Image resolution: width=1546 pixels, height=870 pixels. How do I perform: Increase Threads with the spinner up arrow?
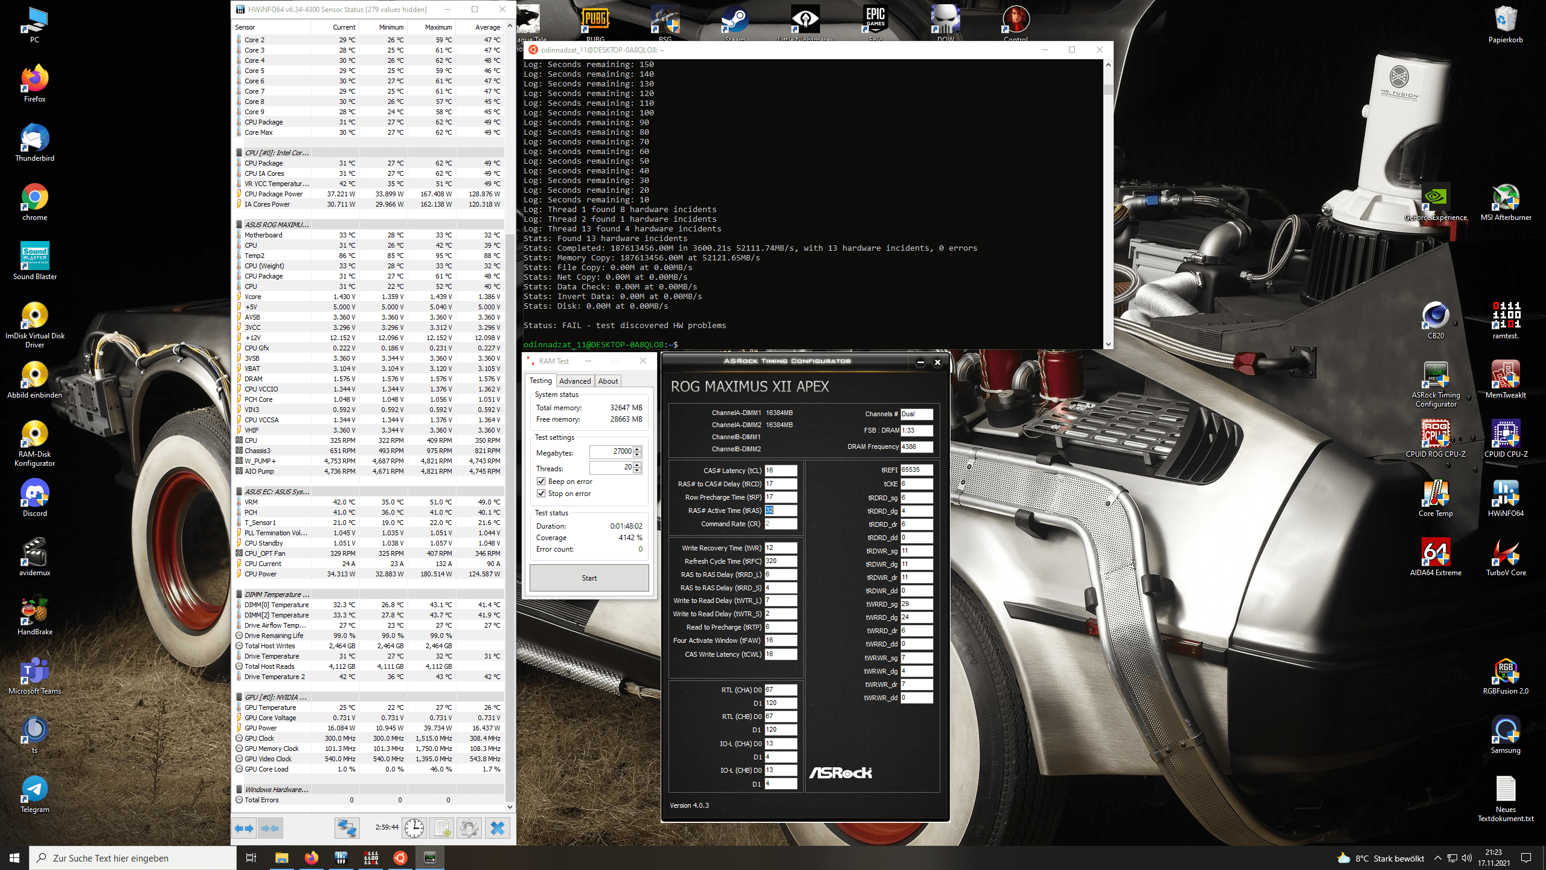point(637,465)
